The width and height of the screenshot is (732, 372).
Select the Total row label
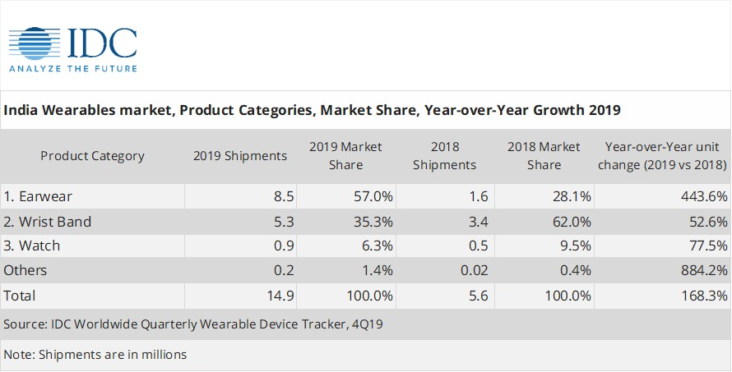tap(20, 296)
